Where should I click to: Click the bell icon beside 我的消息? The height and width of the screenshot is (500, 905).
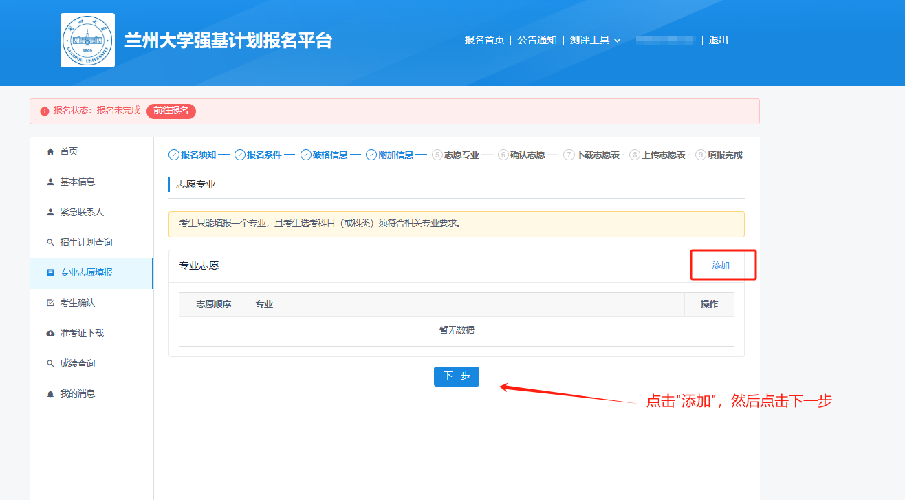50,394
